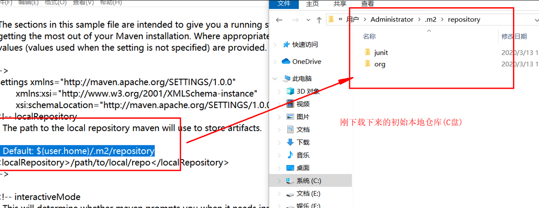Select Administrator in the address breadcrumb
539x208 pixels.
(392, 20)
